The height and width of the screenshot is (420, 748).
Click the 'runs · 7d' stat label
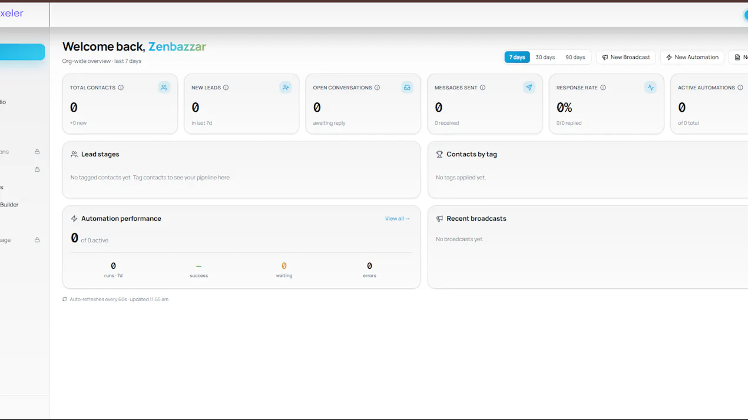(x=113, y=276)
